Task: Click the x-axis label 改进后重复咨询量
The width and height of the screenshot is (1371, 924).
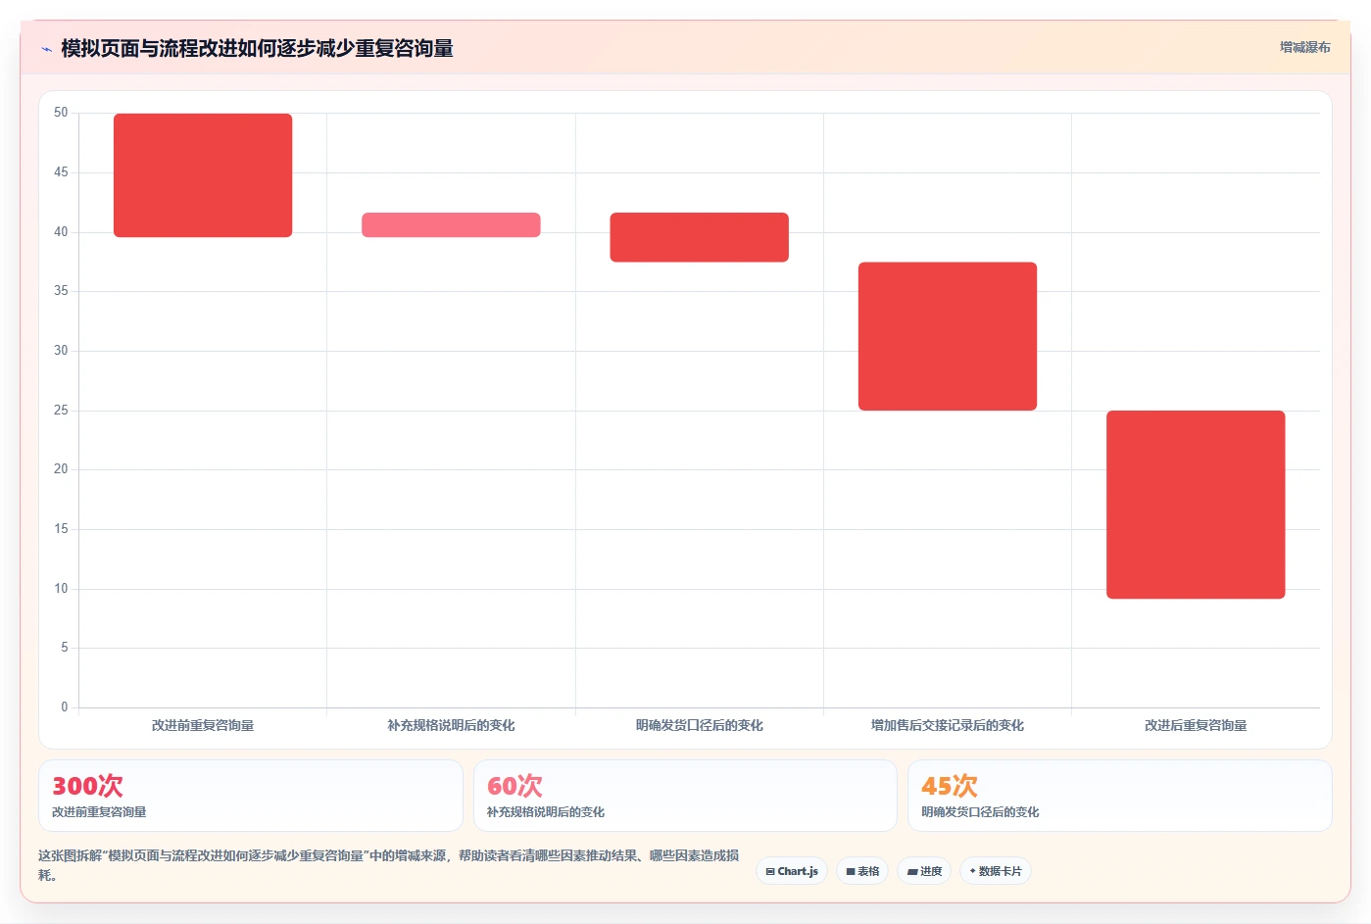Action: pyautogui.click(x=1196, y=726)
